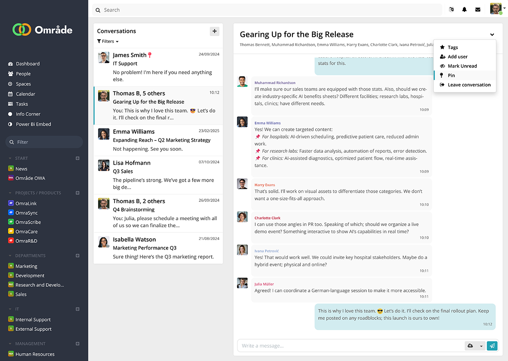Click the translate language icon in top bar
This screenshot has height=361, width=508.
[451, 10]
